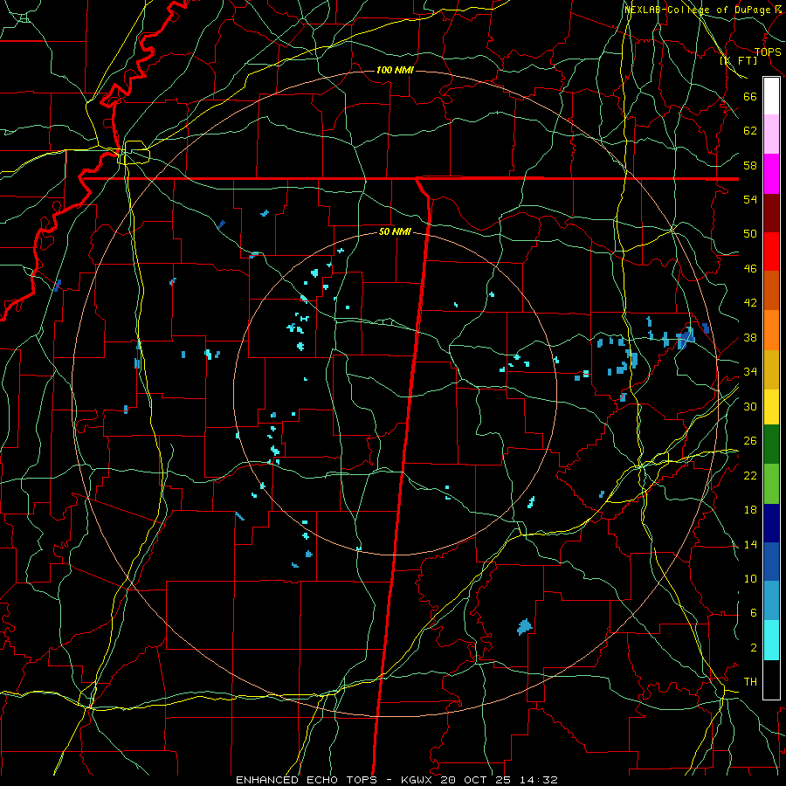Select the "NEXLAB-College of DuPage" credit text

700,10
